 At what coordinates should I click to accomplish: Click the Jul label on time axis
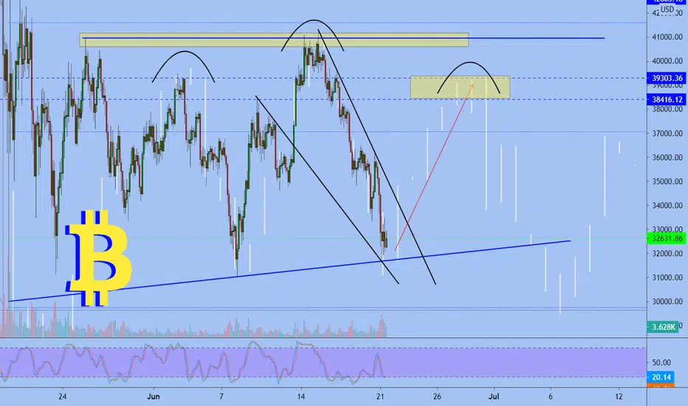click(x=494, y=396)
